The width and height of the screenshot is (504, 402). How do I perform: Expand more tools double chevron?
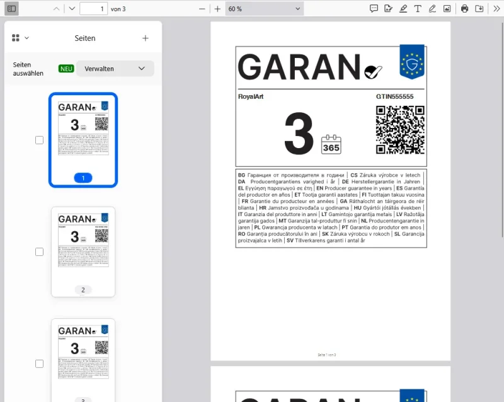[496, 9]
